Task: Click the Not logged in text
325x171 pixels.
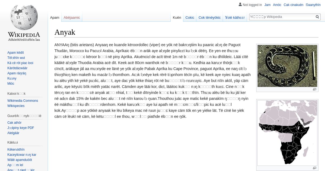Action: (x=252, y=5)
